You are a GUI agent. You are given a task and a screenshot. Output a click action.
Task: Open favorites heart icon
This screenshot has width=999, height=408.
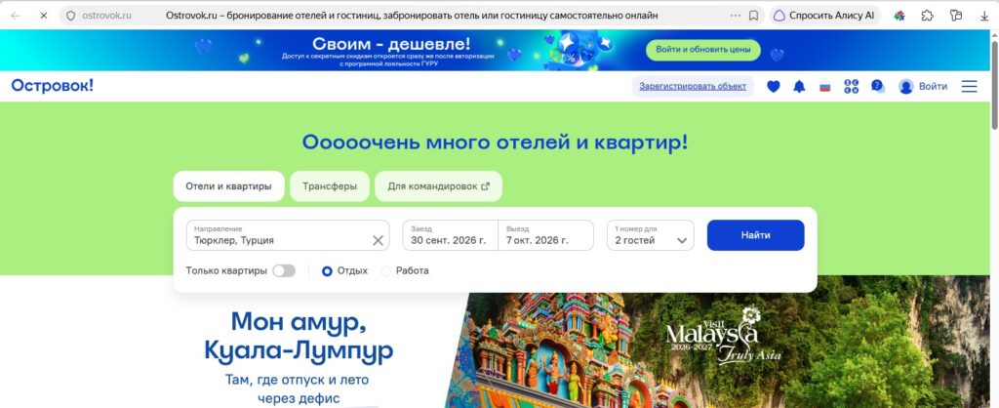click(x=774, y=86)
